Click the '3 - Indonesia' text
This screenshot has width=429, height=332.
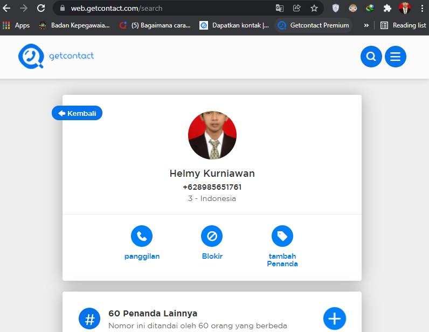(x=212, y=198)
